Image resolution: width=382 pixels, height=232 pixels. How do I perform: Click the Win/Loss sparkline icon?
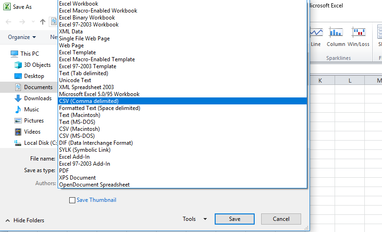click(358, 33)
